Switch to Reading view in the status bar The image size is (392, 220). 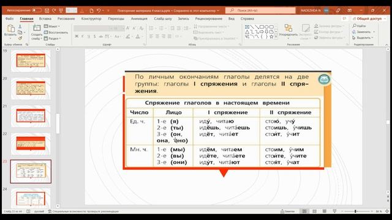point(324,211)
